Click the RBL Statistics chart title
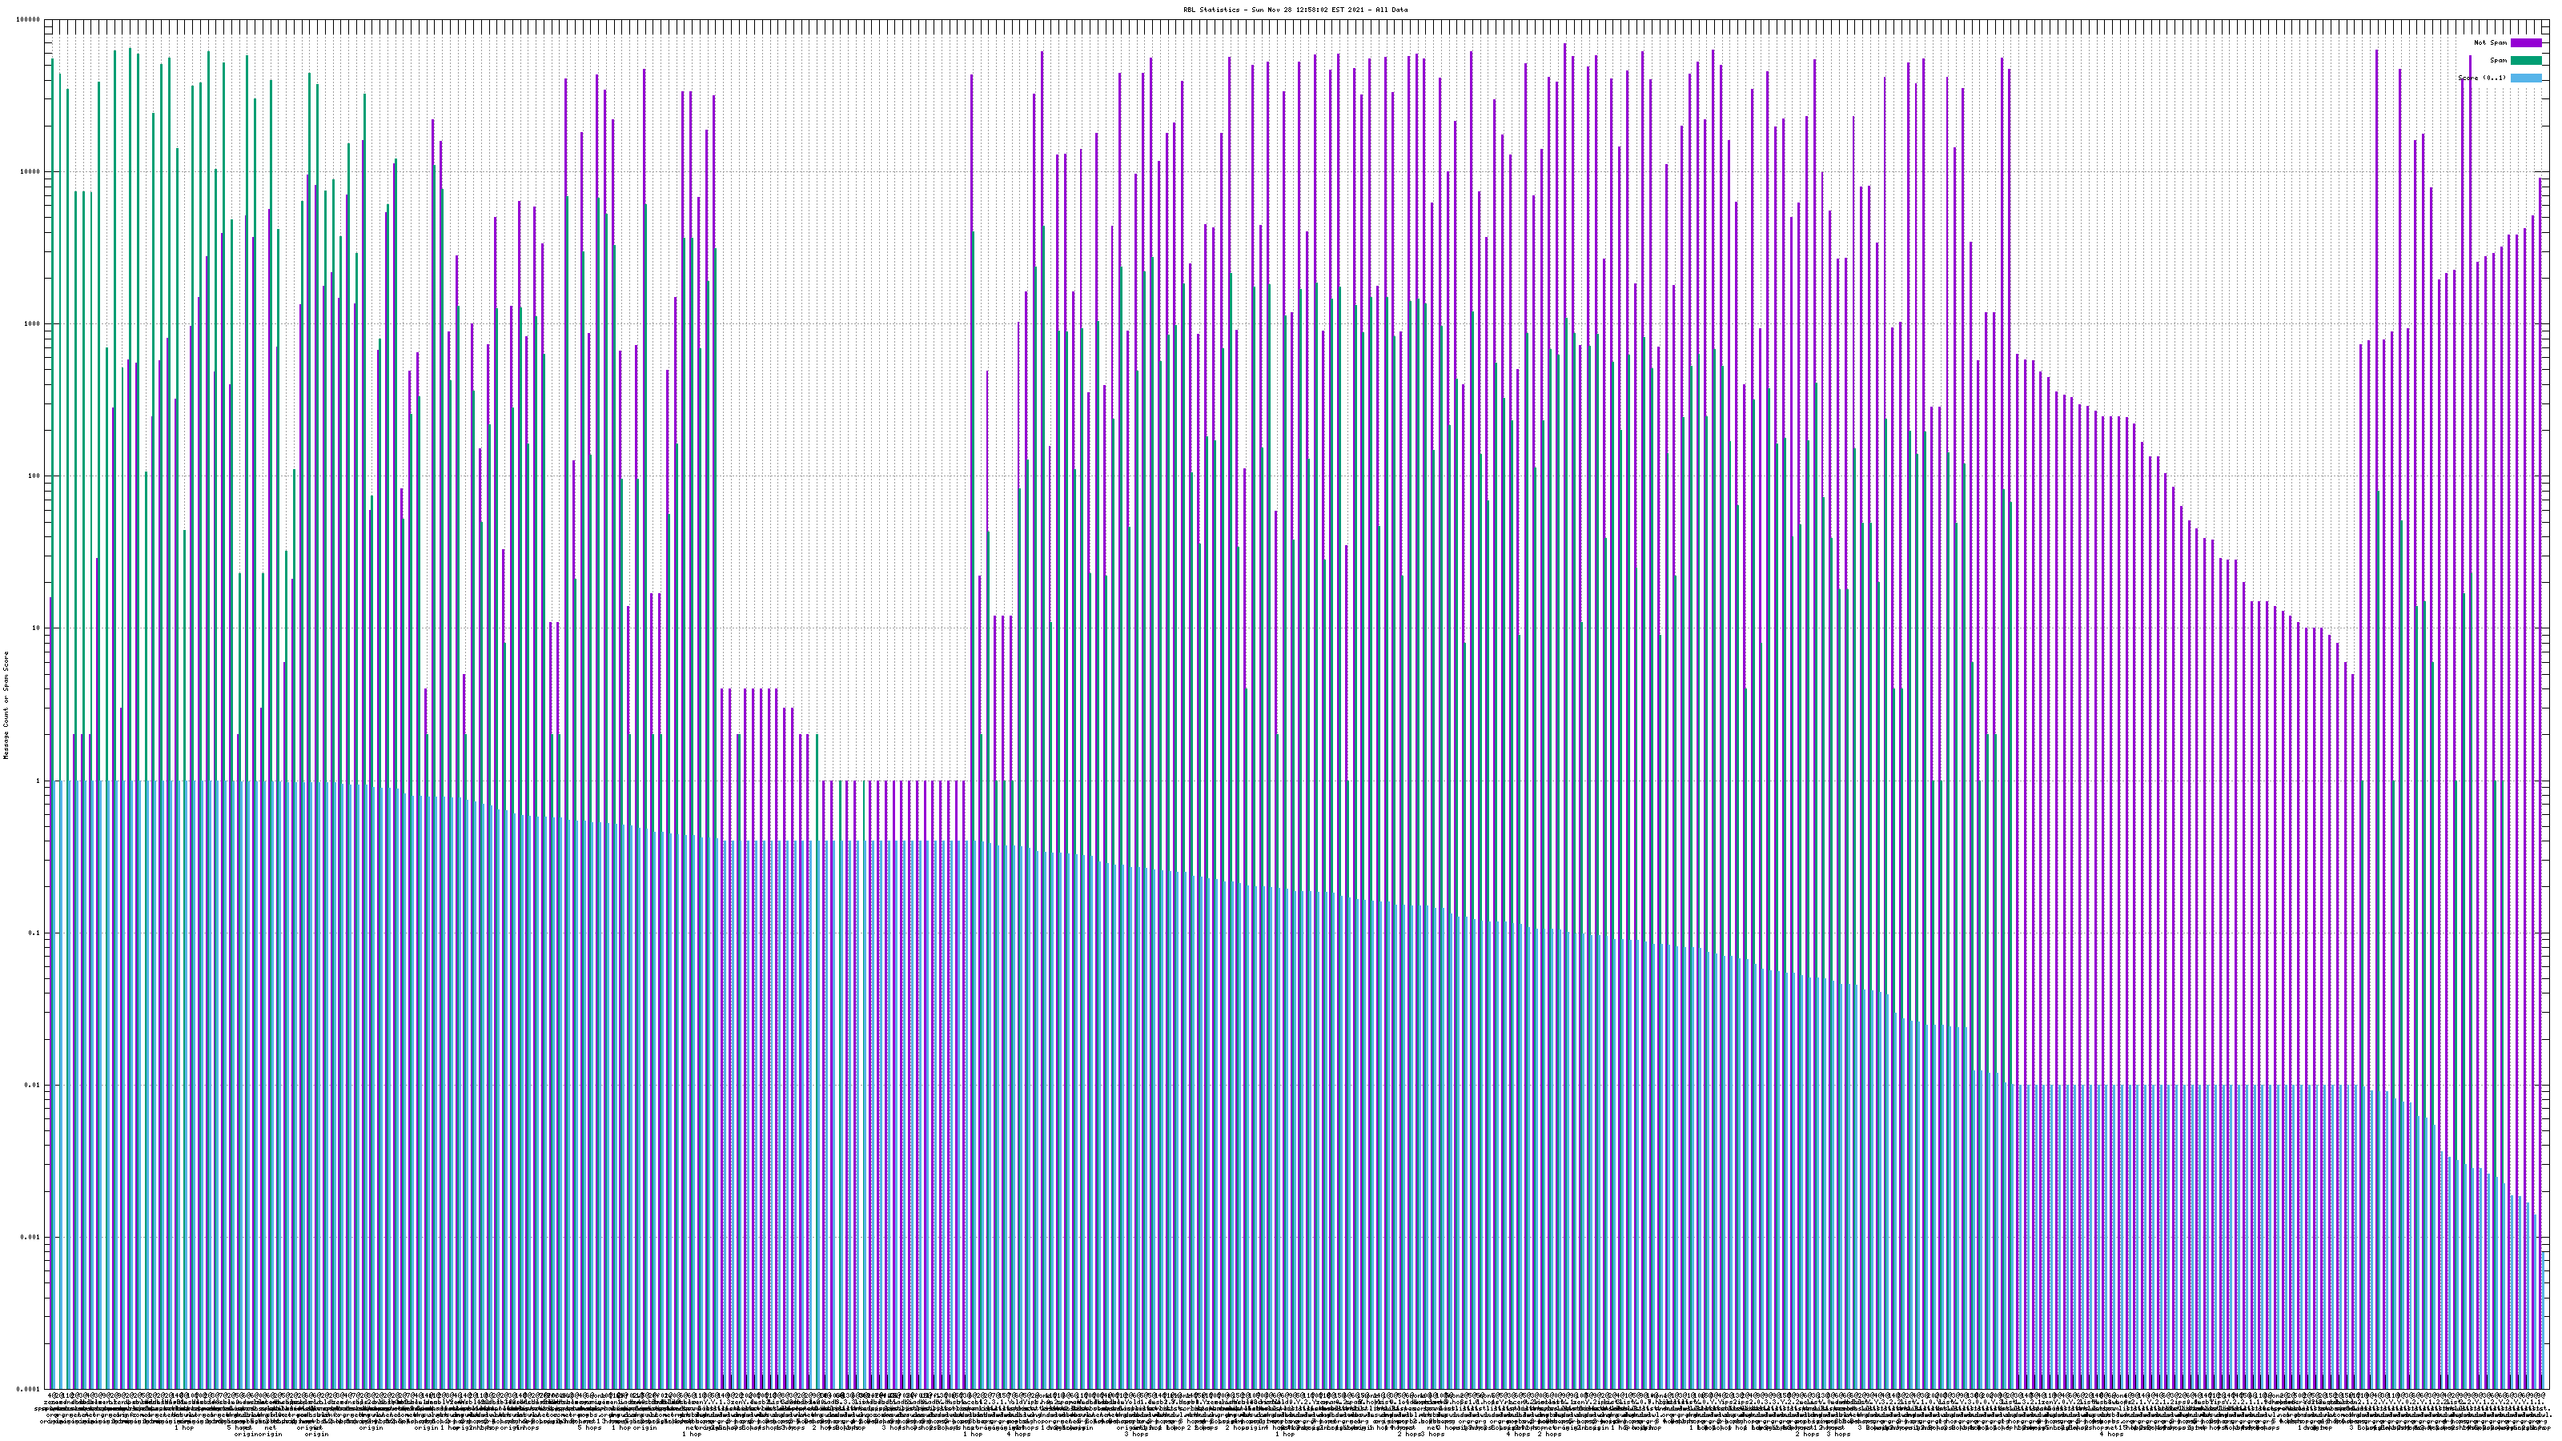Viewport: 2562px width, 1441px height. pos(1295,10)
